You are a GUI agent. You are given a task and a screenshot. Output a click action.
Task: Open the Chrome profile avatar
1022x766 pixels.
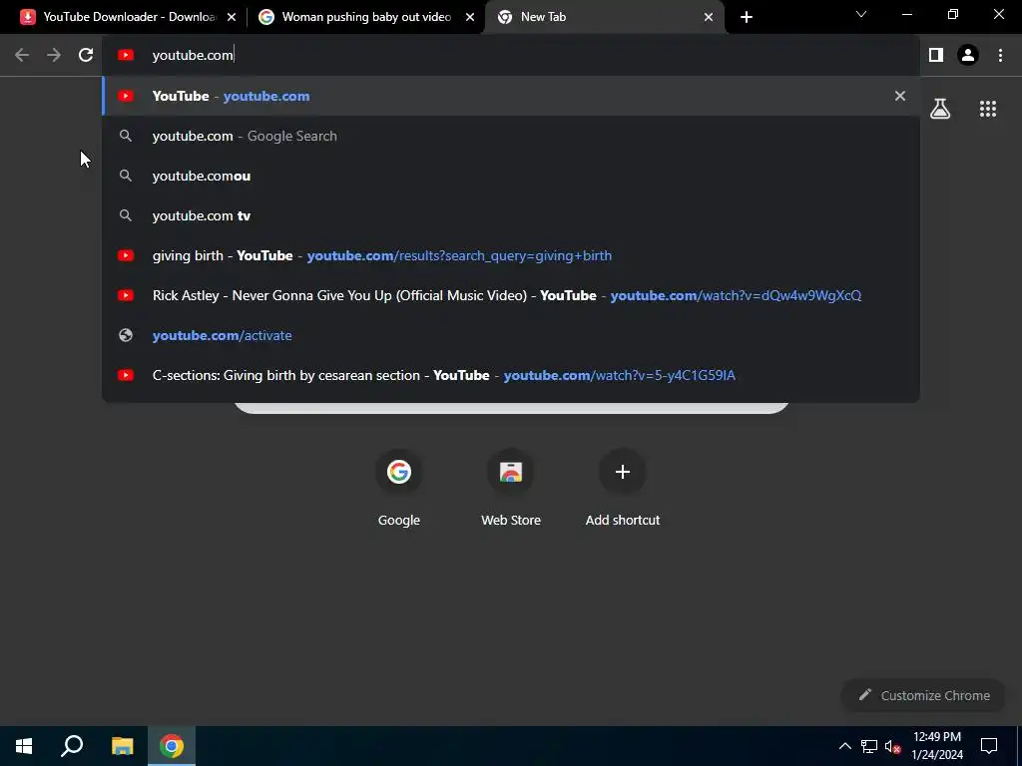pos(968,56)
